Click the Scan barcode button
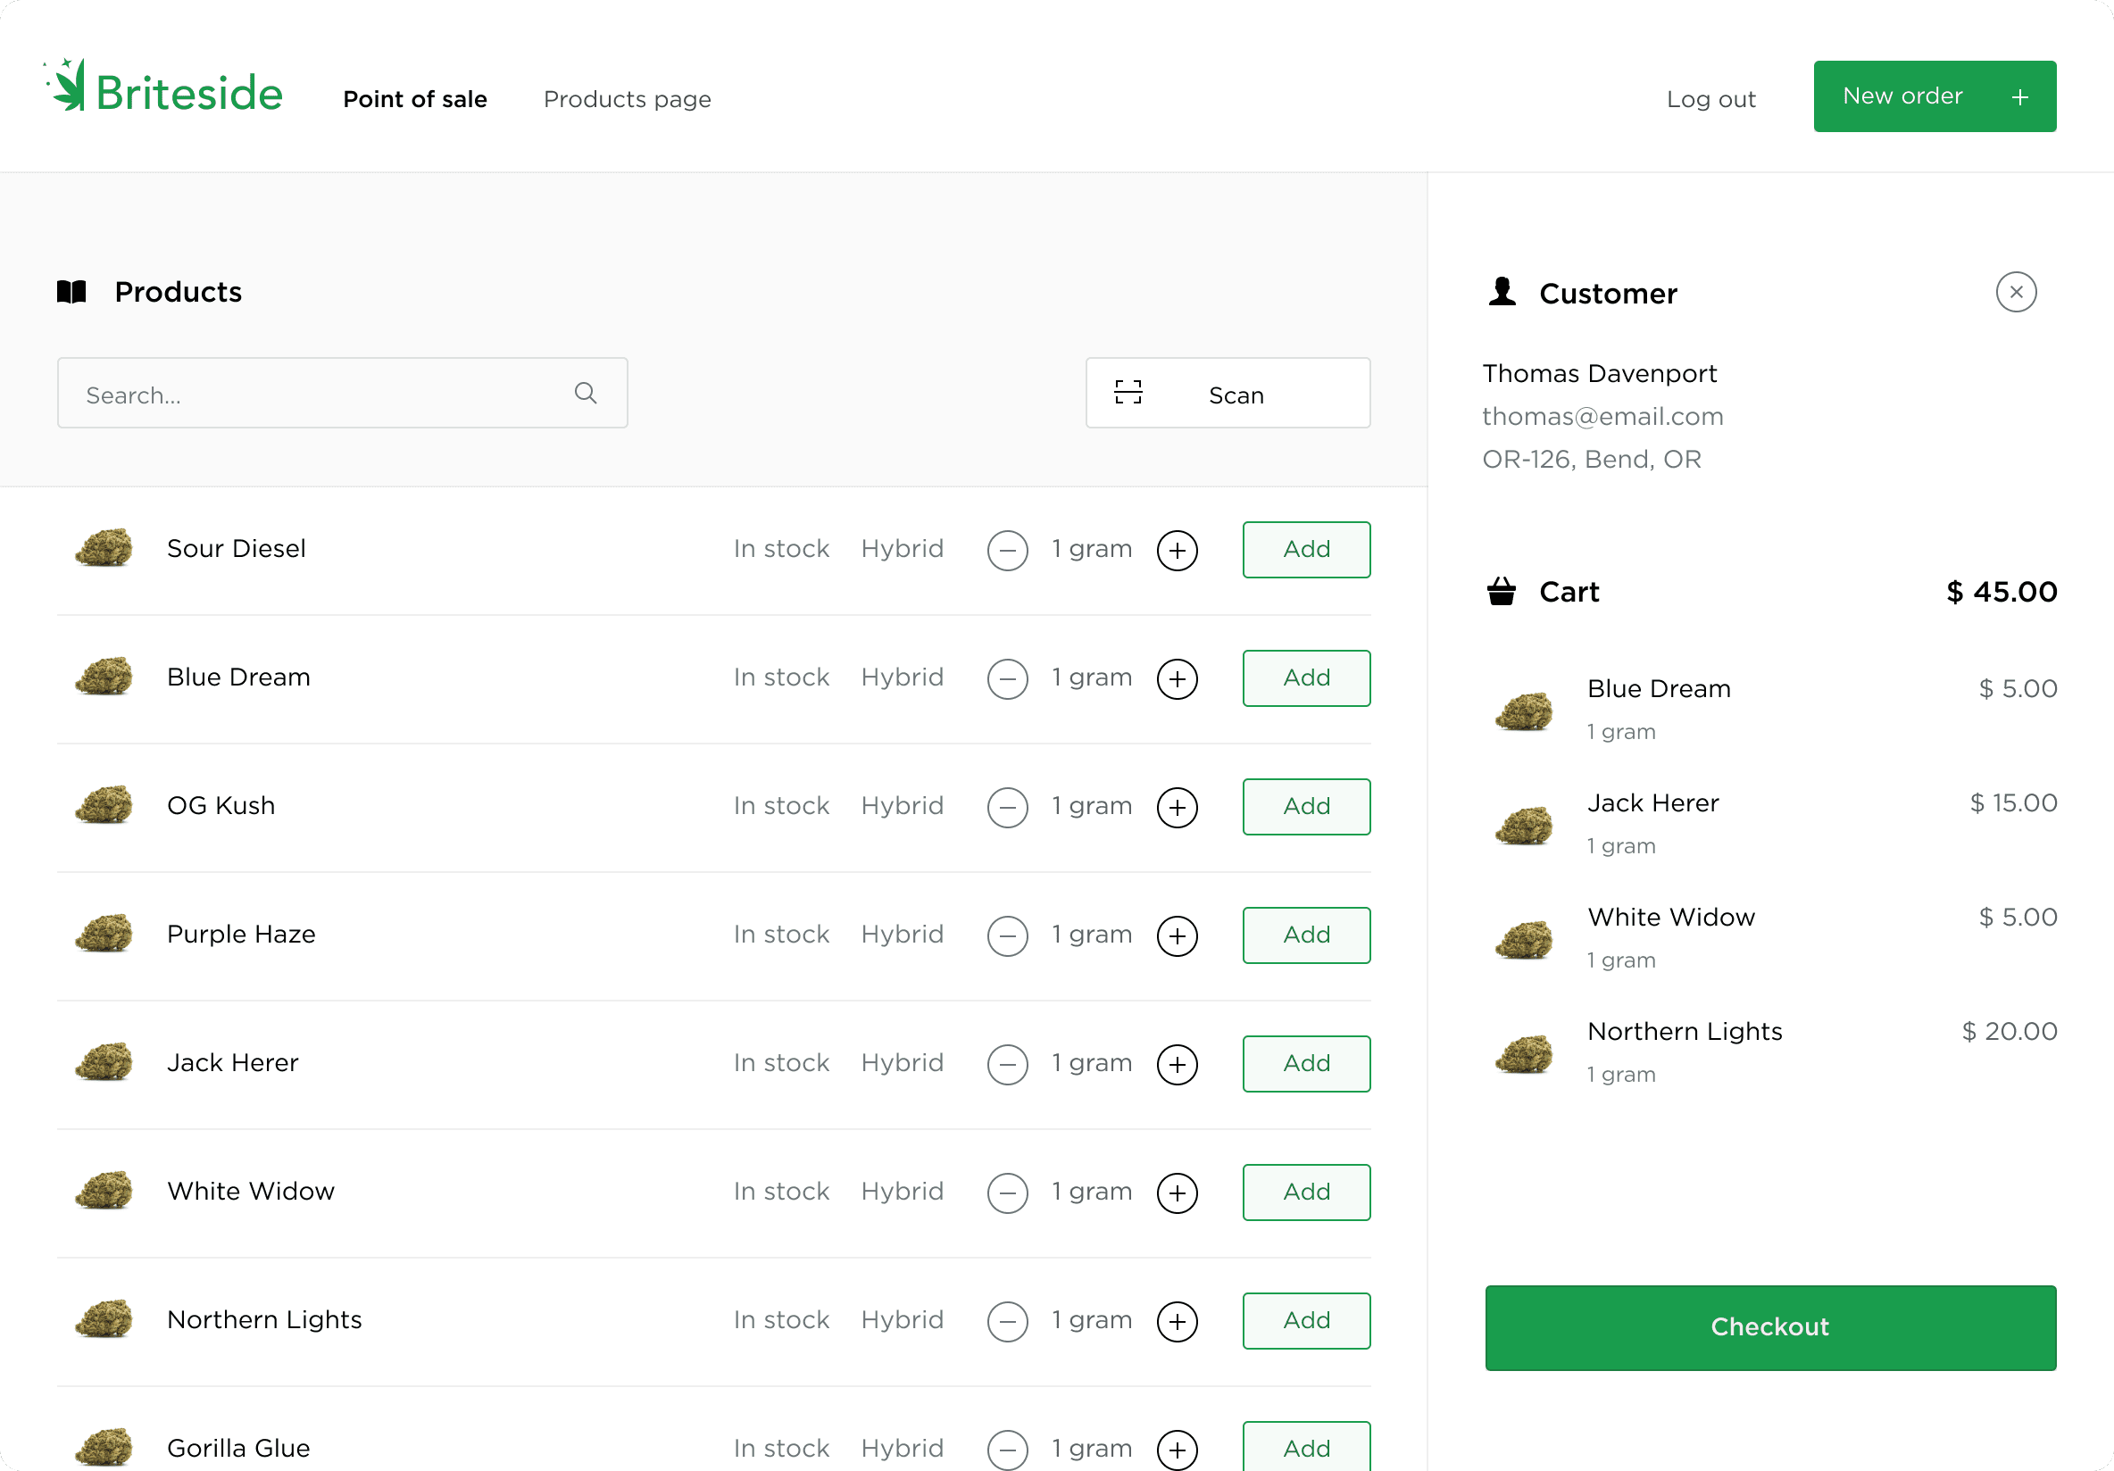The image size is (2114, 1471). coord(1228,394)
